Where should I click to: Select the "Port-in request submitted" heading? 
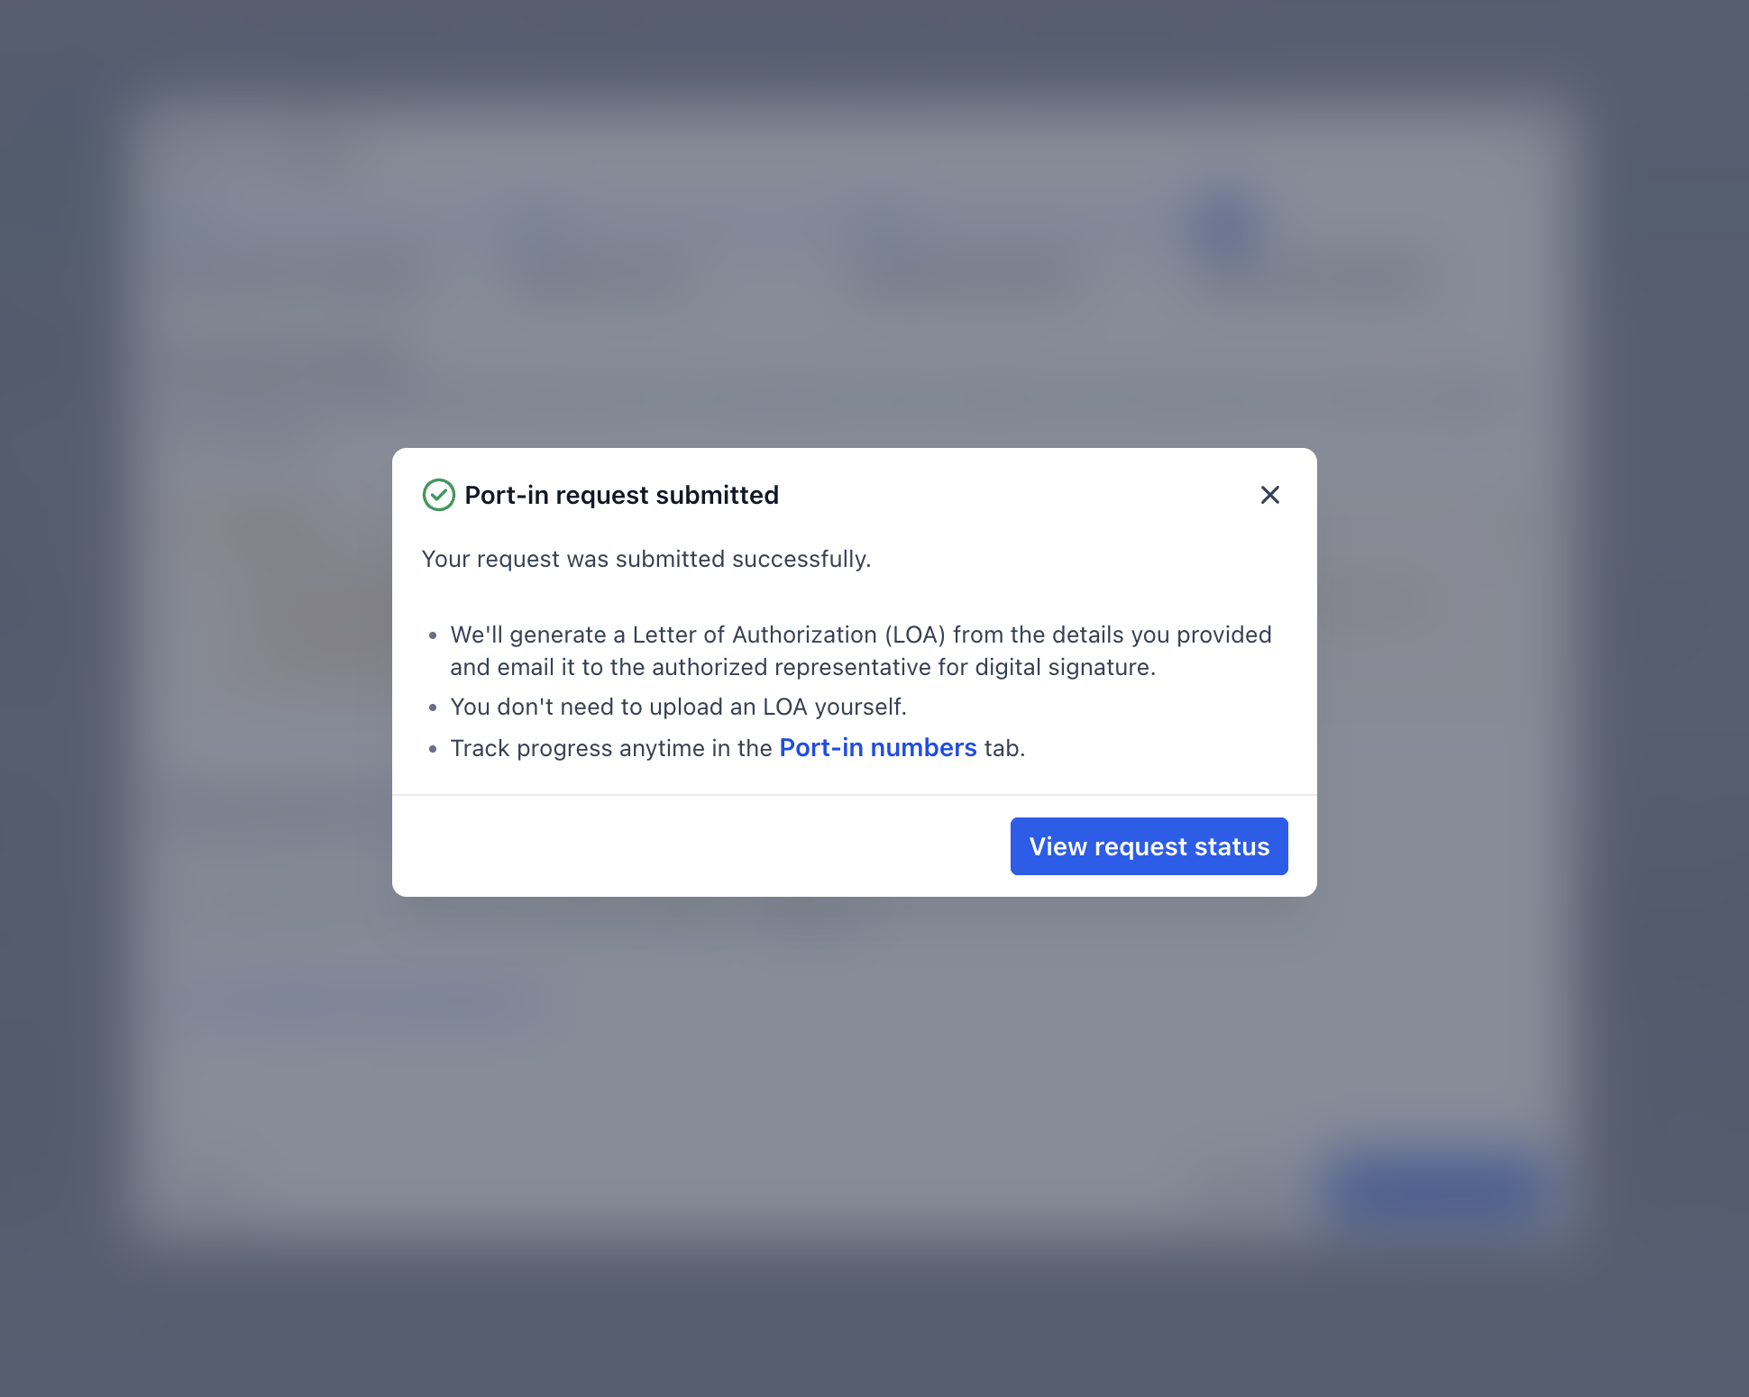[x=621, y=495]
